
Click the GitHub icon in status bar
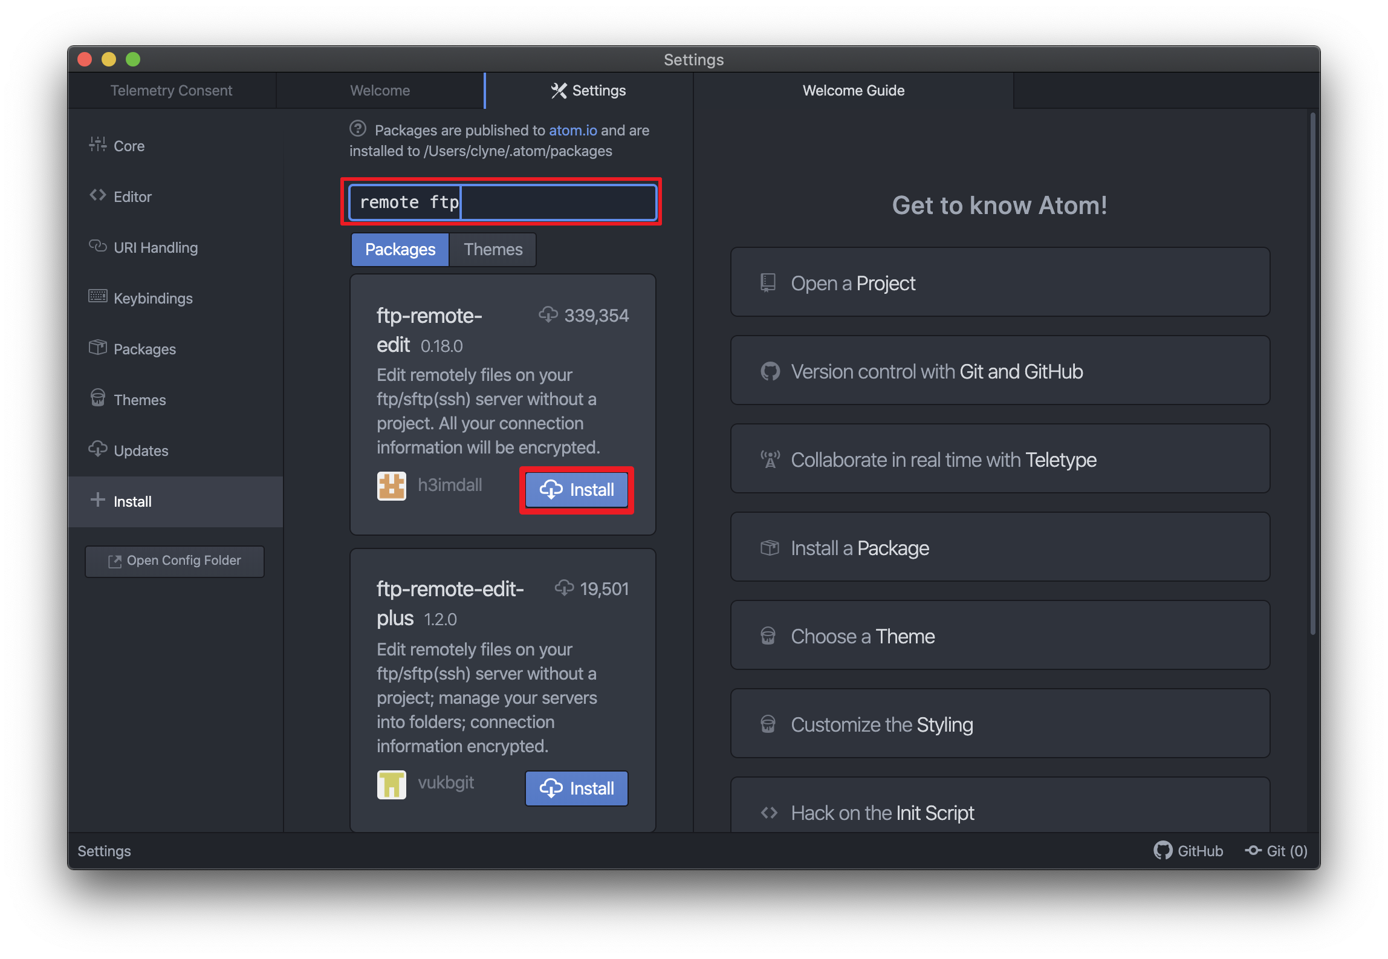coord(1162,851)
